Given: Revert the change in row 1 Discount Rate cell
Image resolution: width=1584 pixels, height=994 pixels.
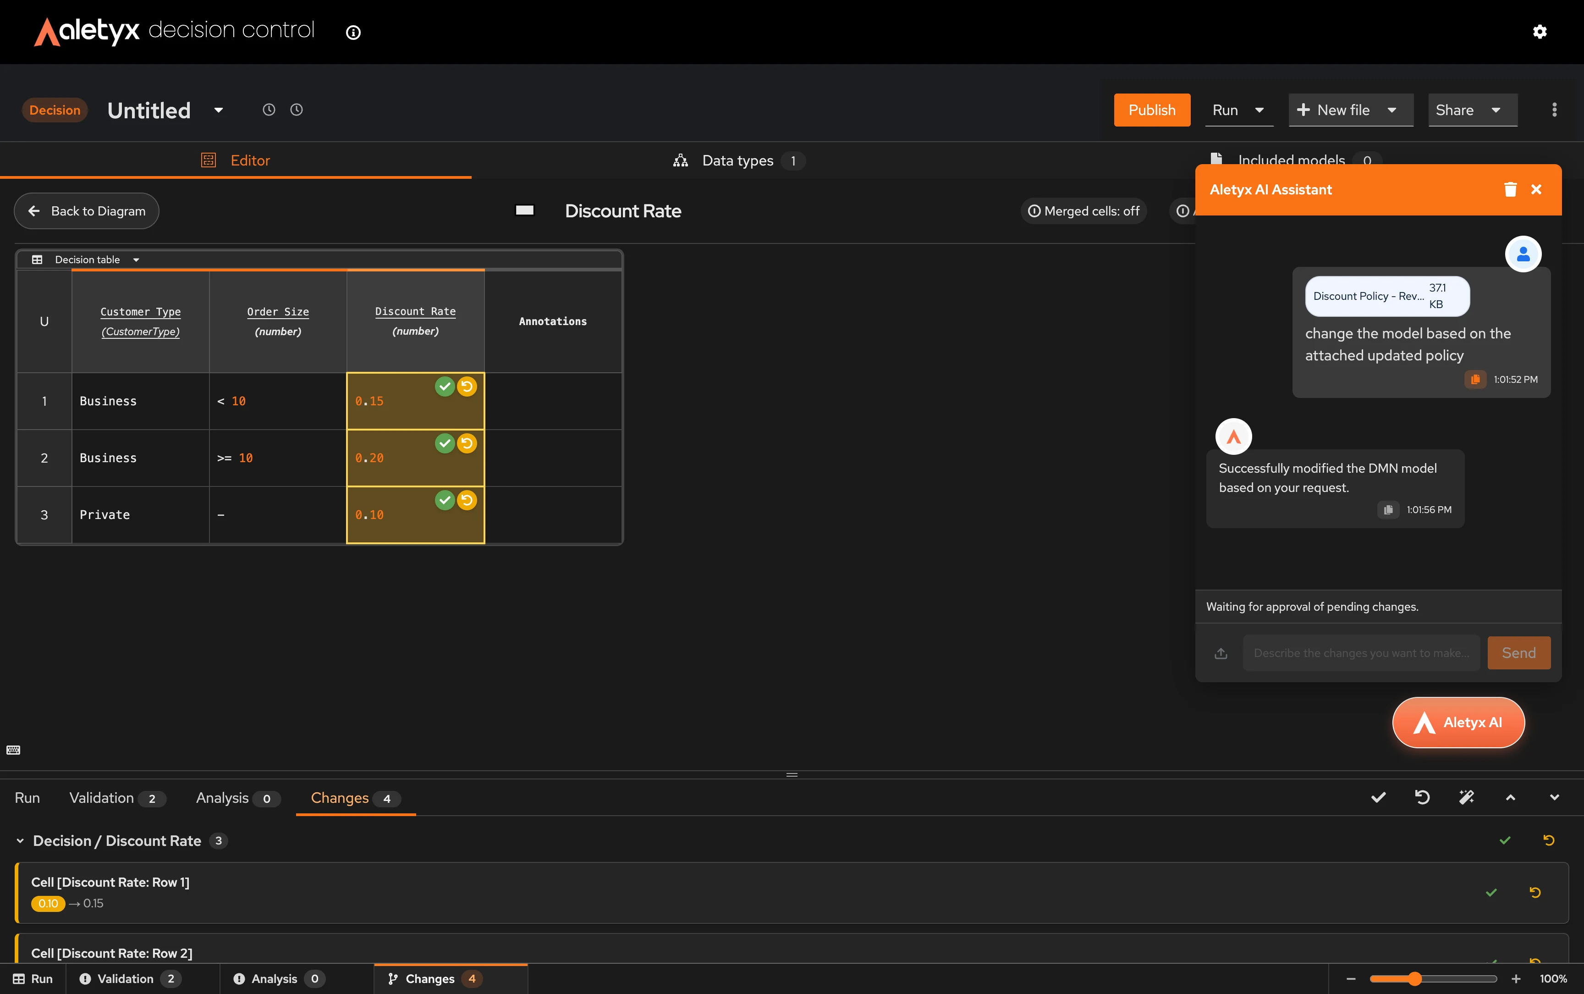Looking at the screenshot, I should click(467, 387).
